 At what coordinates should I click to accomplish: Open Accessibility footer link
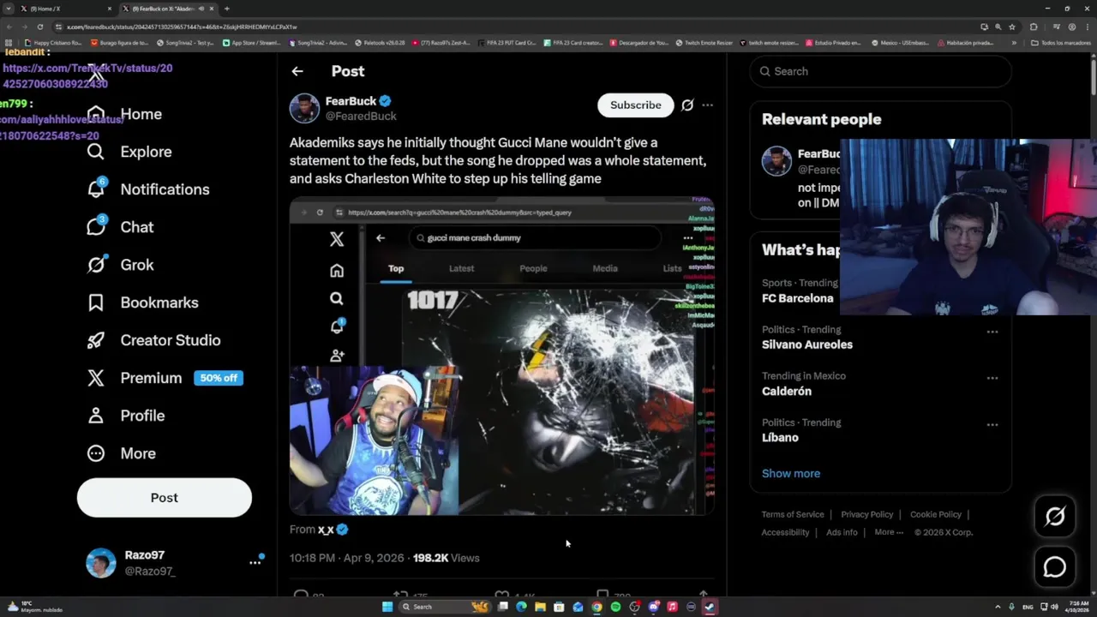coord(785,532)
